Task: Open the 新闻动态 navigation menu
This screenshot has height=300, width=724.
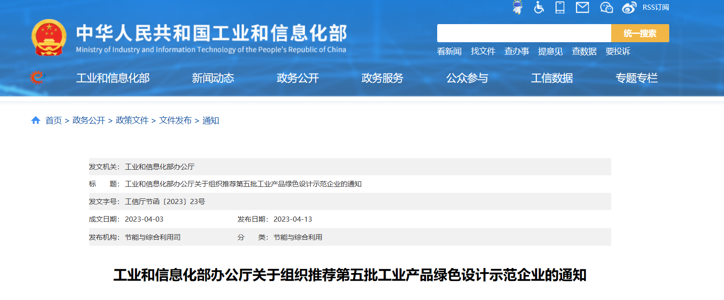Action: click(x=213, y=78)
